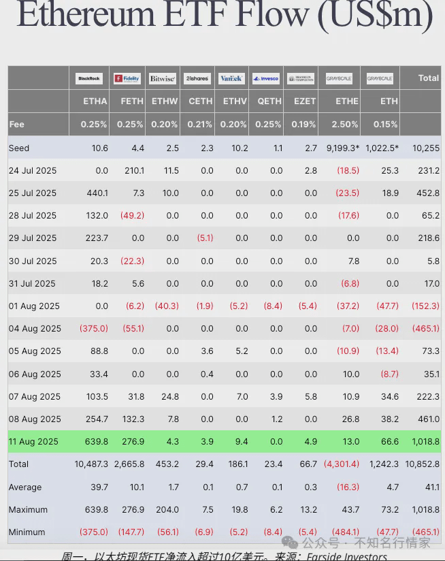Click the Total row label

[x=18, y=464]
